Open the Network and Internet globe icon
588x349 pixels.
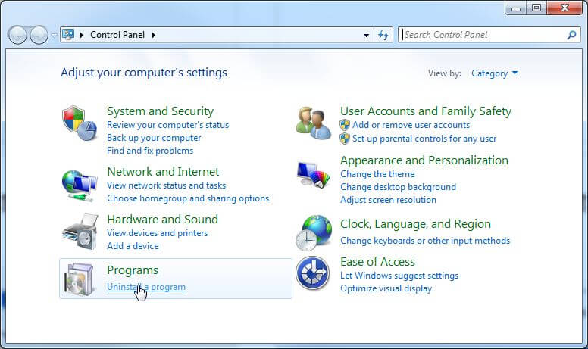click(80, 186)
